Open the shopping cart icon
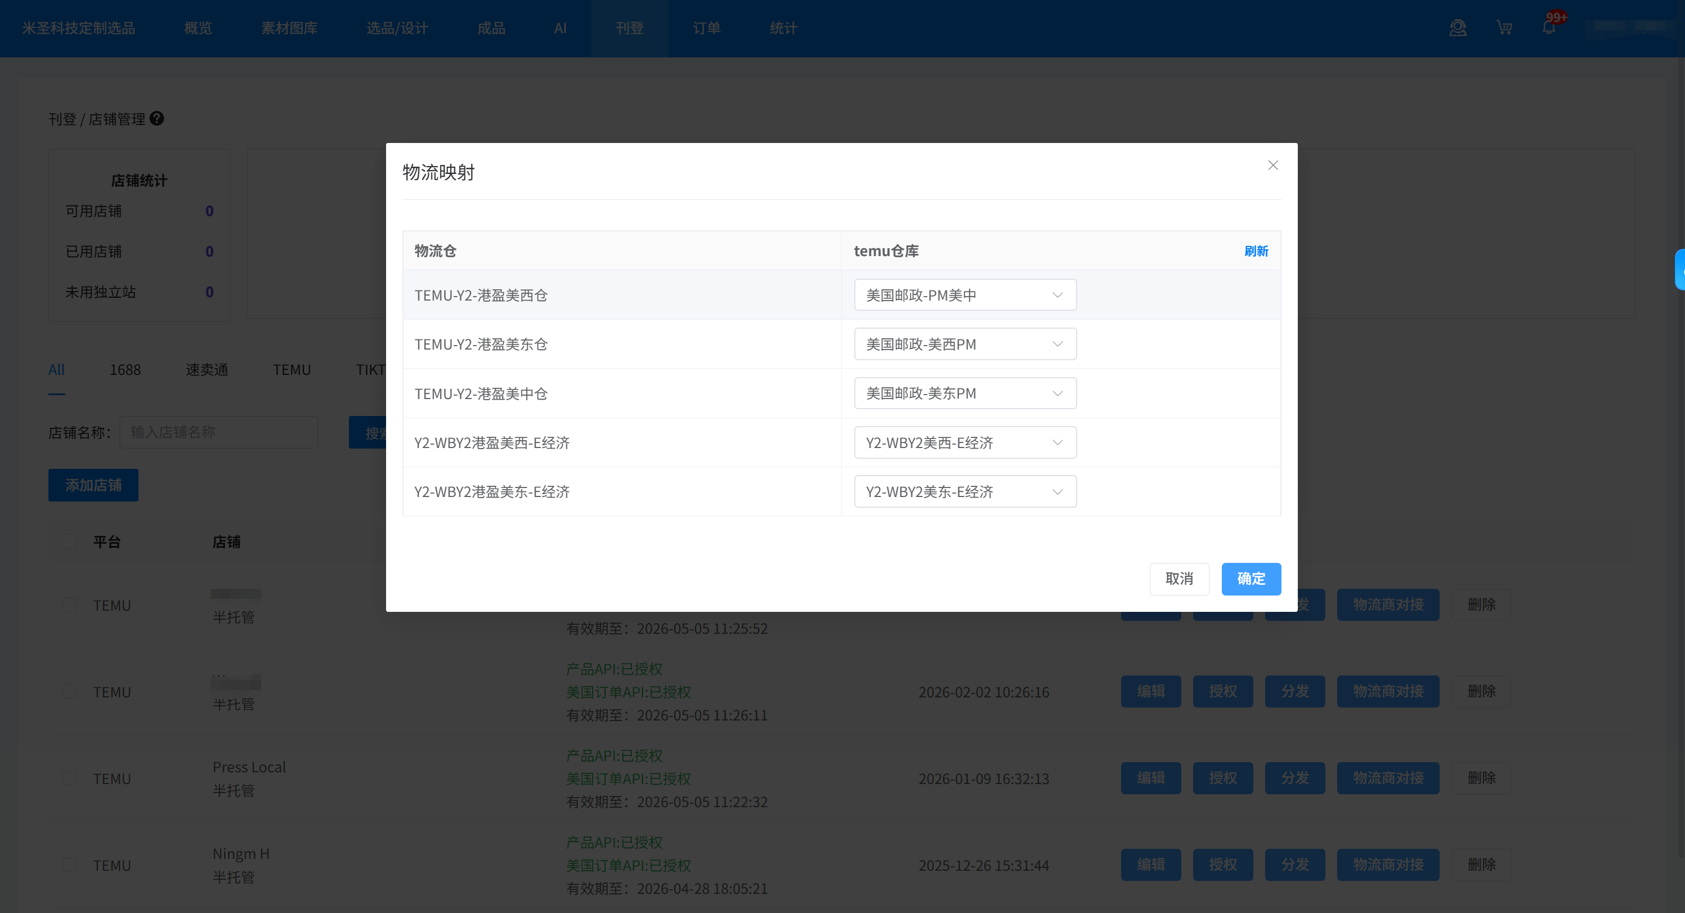This screenshot has height=913, width=1685. [x=1504, y=28]
